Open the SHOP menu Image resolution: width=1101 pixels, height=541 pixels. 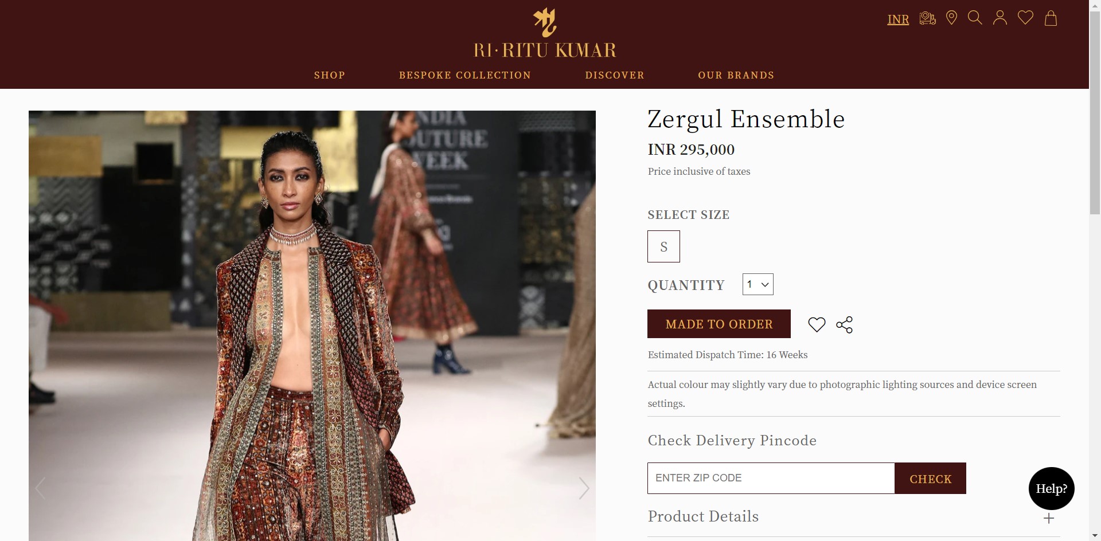pyautogui.click(x=330, y=75)
